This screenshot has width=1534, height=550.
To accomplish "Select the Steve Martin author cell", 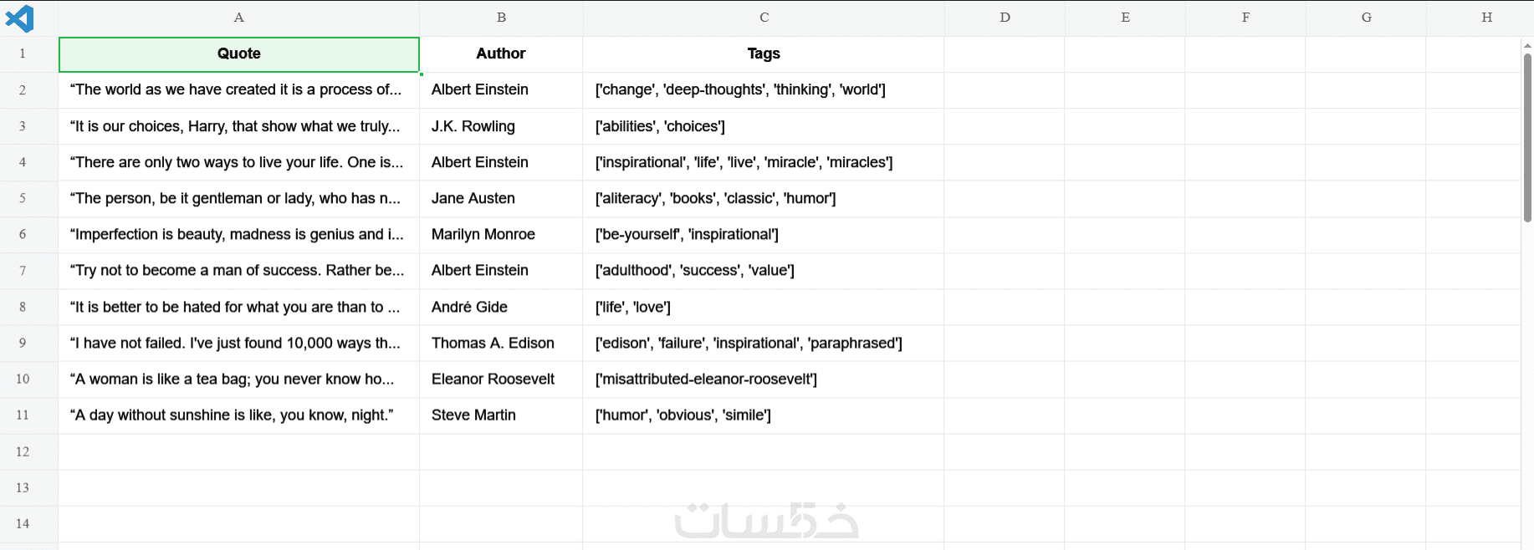I will pyautogui.click(x=500, y=415).
